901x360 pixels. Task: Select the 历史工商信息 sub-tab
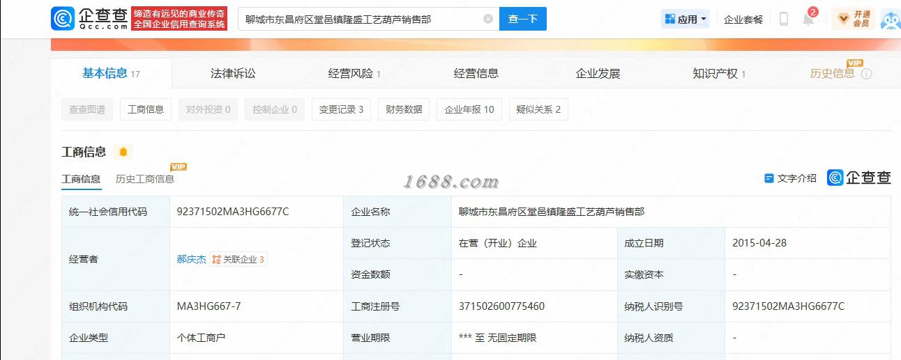click(x=145, y=179)
